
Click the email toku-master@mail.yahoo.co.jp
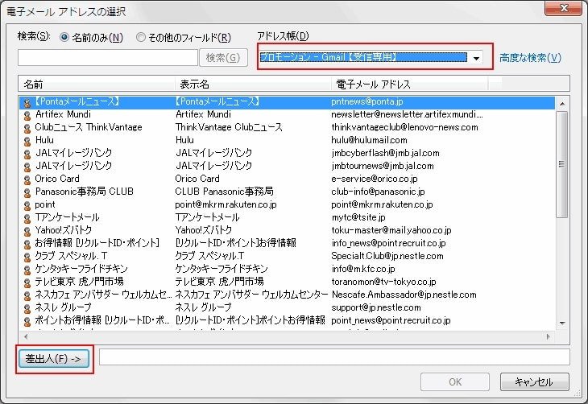(391, 230)
